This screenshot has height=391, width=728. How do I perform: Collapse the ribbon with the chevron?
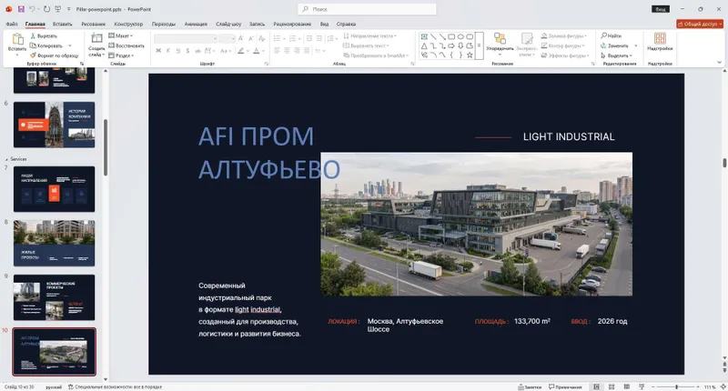click(719, 62)
